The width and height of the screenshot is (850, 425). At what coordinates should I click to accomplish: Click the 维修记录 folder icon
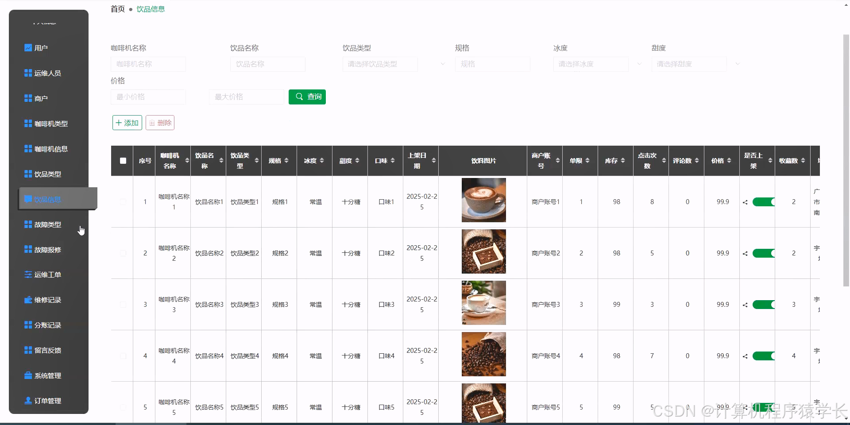tap(28, 300)
